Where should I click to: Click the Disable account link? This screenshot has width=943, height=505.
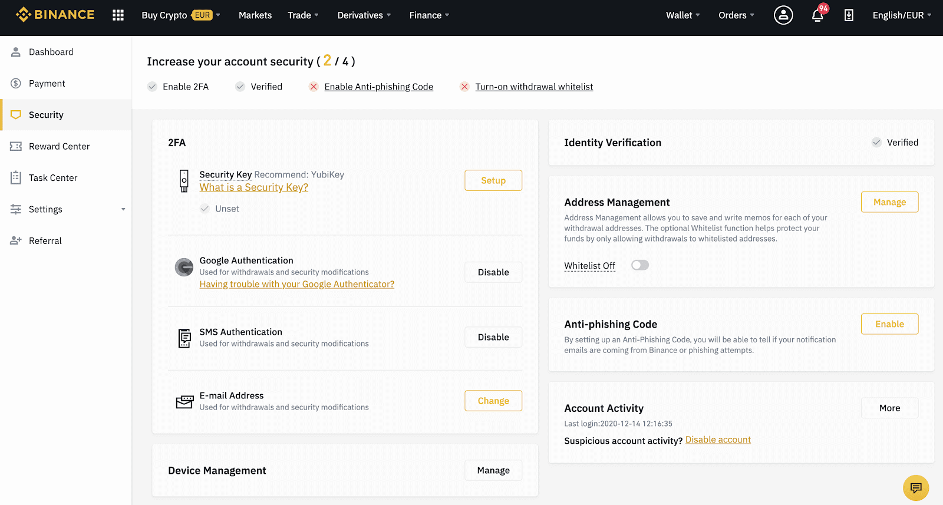pyautogui.click(x=718, y=440)
